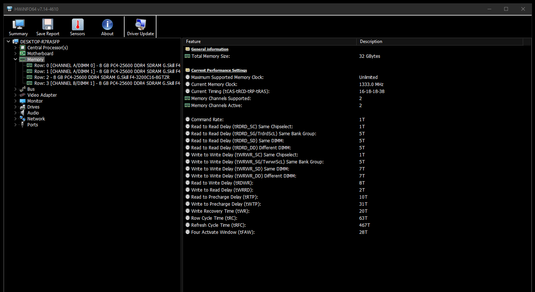The width and height of the screenshot is (535, 292).
Task: Click the General information folder icon
Action: pos(188,49)
